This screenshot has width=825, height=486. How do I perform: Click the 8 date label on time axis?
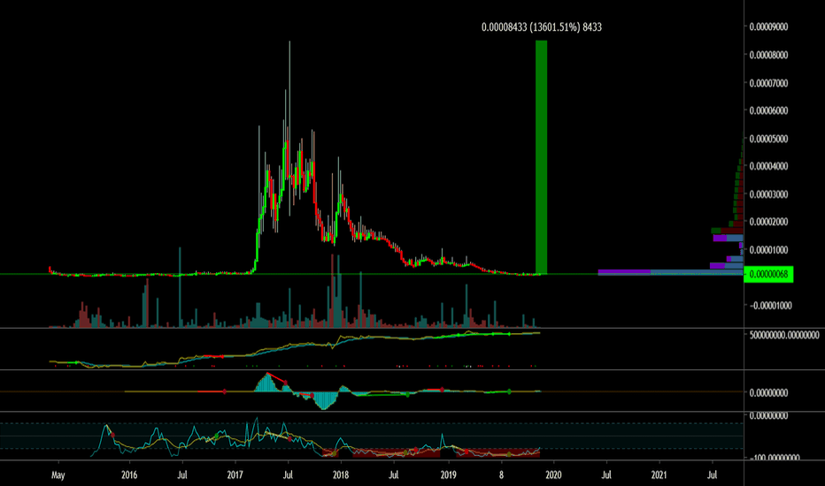(501, 475)
